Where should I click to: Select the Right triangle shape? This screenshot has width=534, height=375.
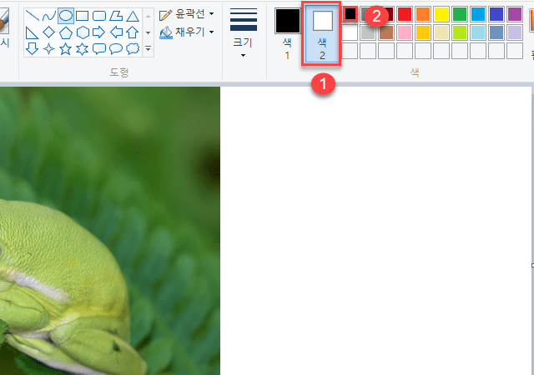(x=32, y=32)
